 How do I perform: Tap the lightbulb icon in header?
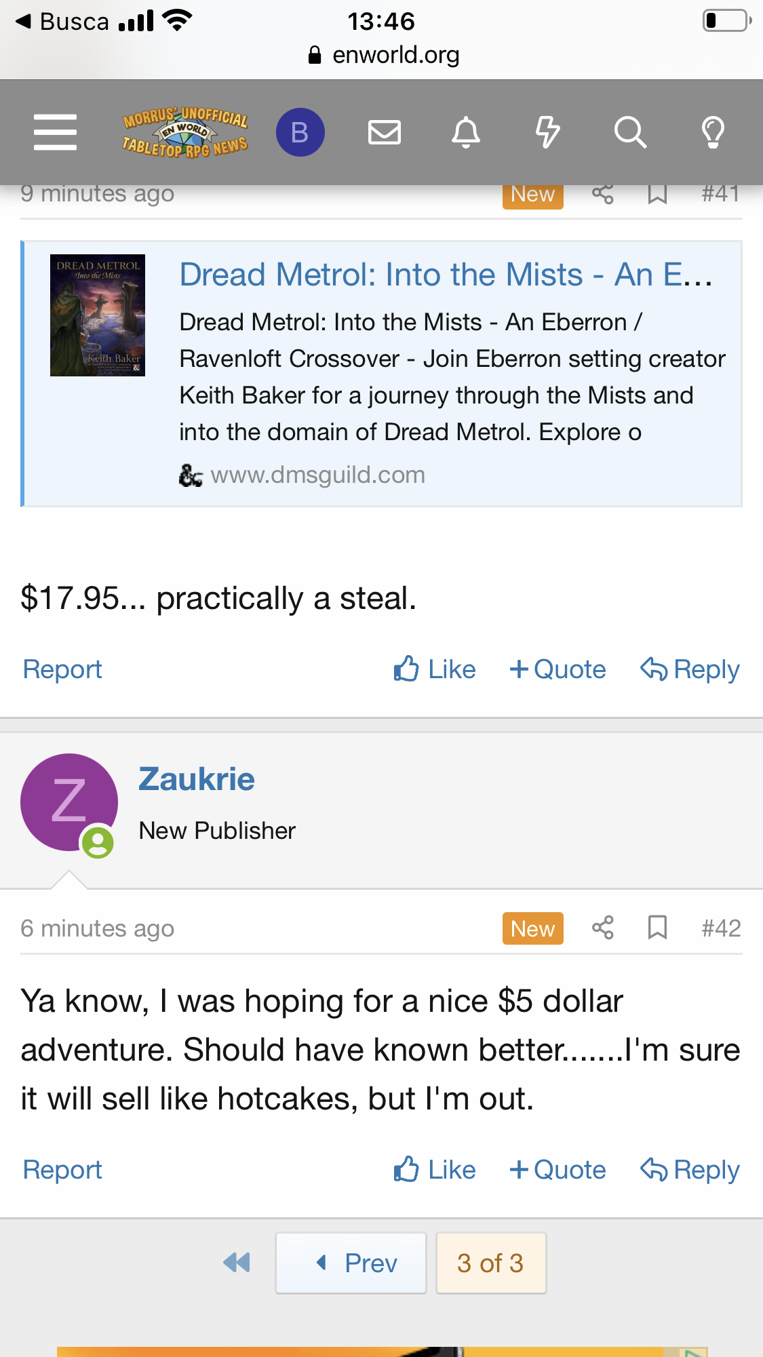point(712,132)
